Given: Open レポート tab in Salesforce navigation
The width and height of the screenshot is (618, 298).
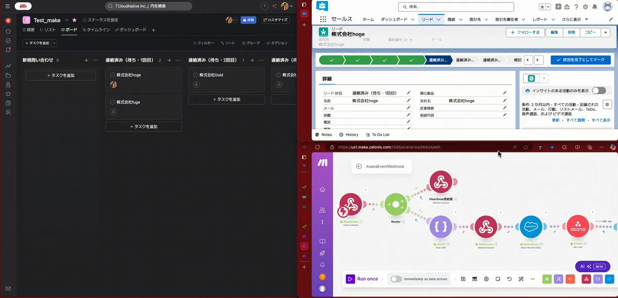Looking at the screenshot, I should point(540,19).
